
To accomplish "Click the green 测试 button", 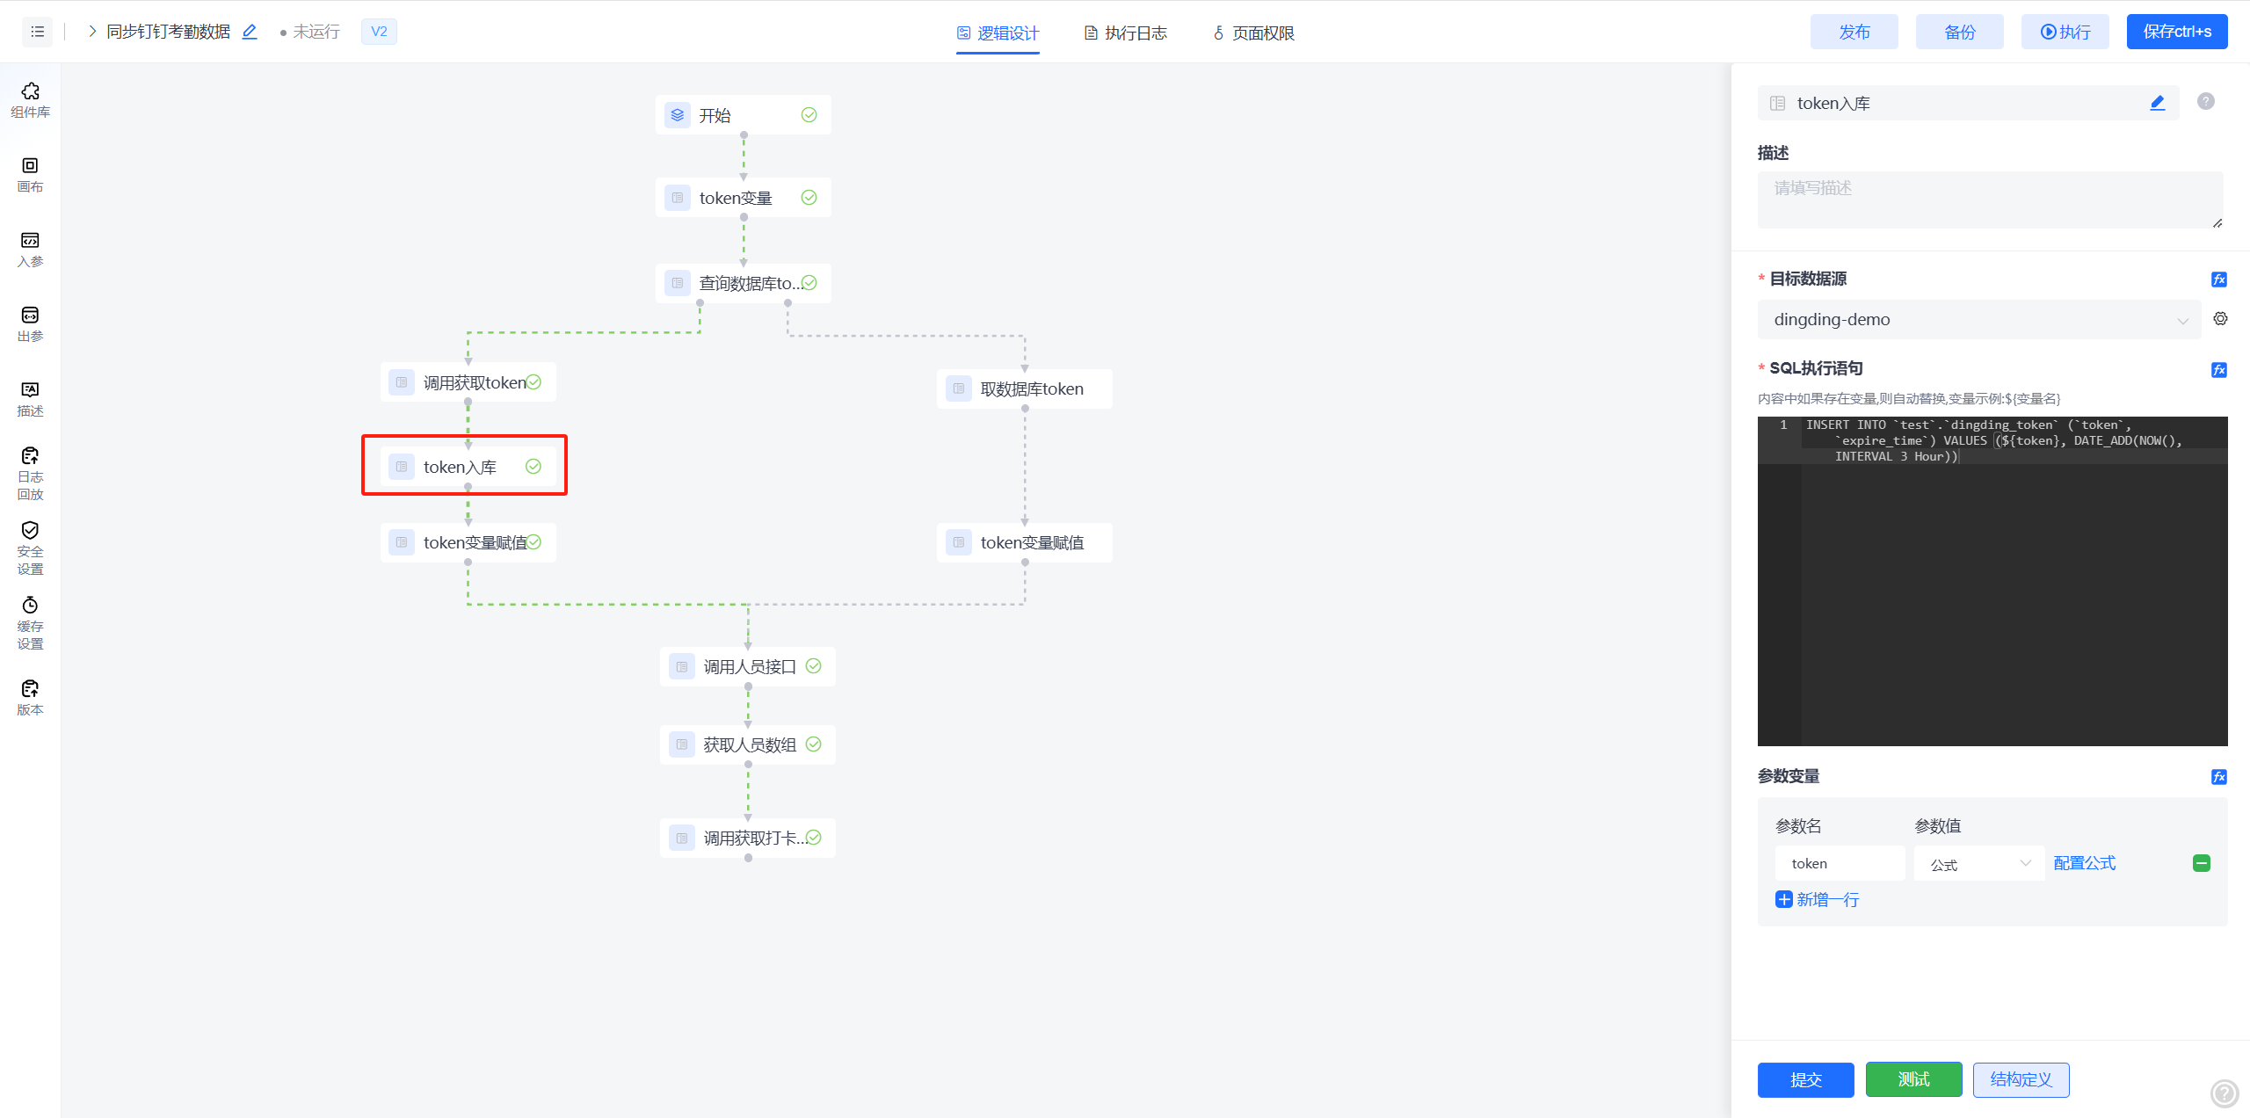I will 1913,1079.
